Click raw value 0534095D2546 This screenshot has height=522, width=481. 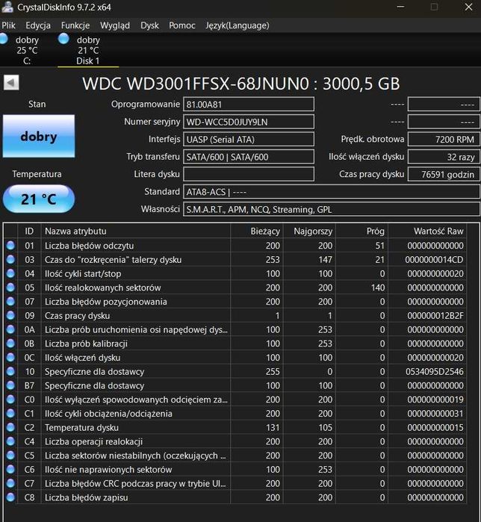pos(435,372)
